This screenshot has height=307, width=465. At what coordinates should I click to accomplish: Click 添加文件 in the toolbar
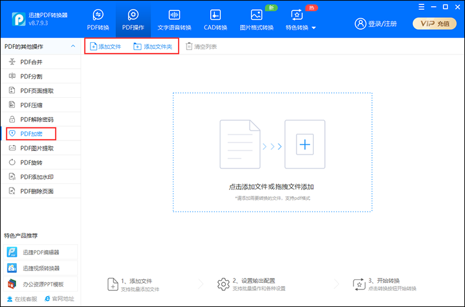(105, 46)
